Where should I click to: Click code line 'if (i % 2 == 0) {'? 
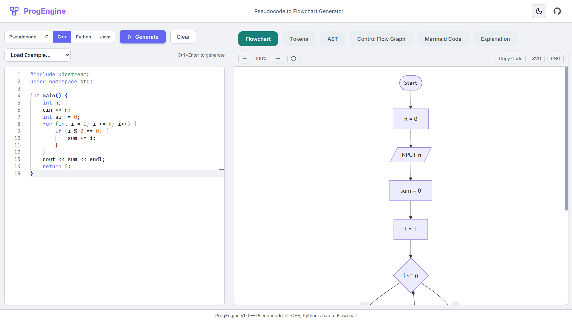coord(82,131)
